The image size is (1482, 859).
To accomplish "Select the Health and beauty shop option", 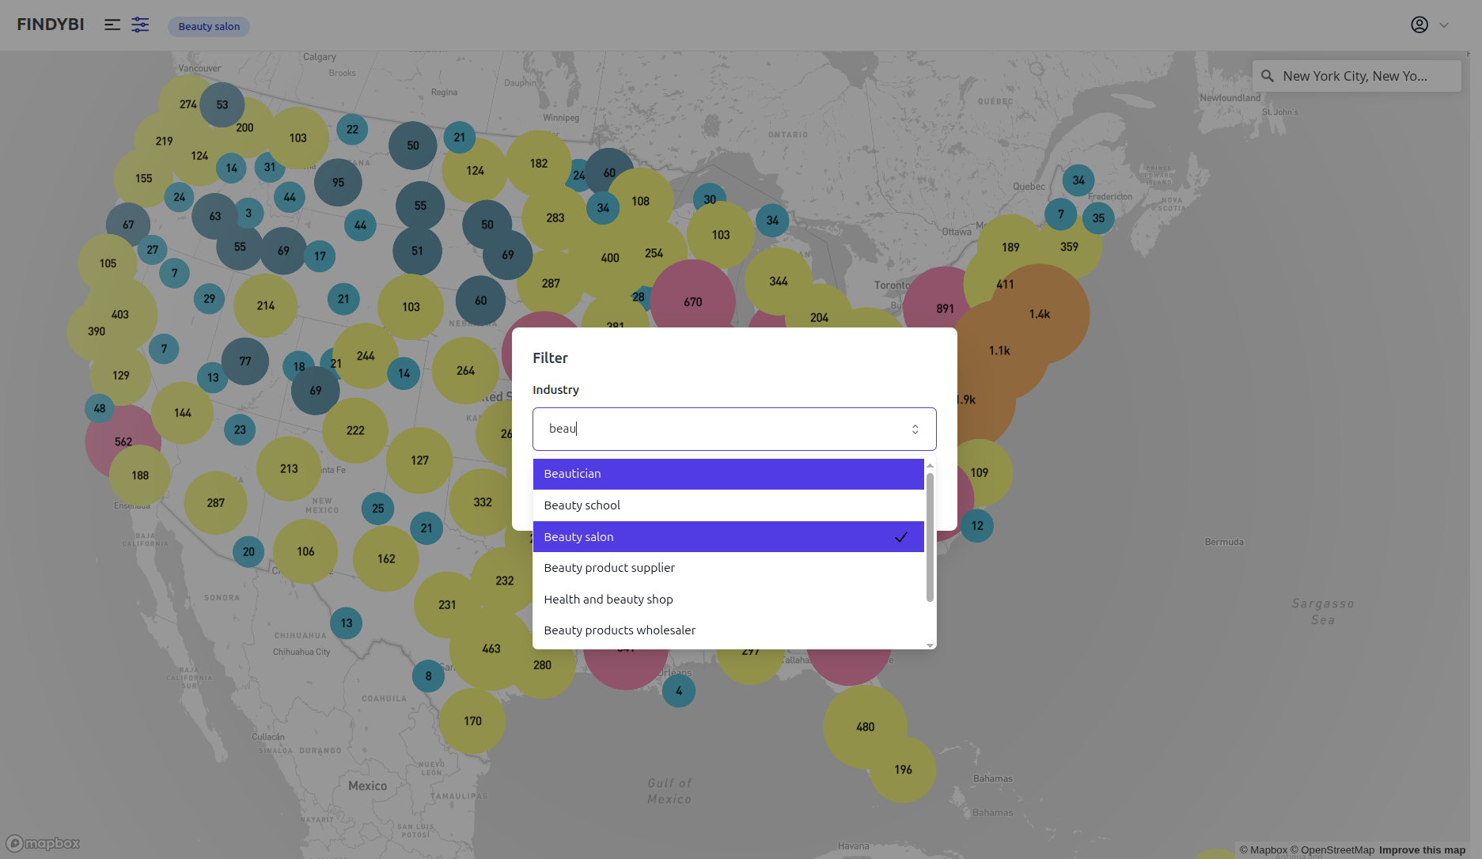I will click(x=729, y=599).
